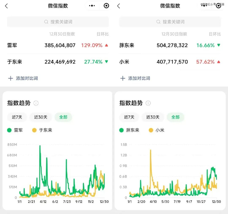Image resolution: width=228 pixels, height=214 pixels.
Task: Go back using left panel back arrow
Action: point(6,6)
